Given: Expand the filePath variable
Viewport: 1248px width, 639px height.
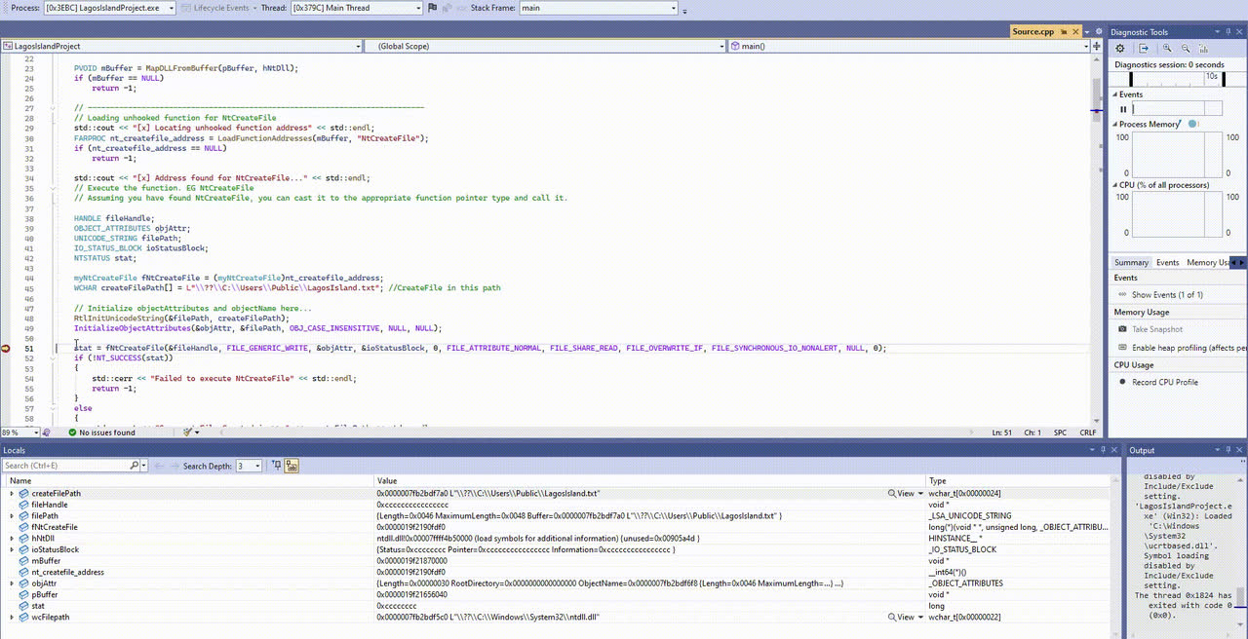Looking at the screenshot, I should [12, 516].
